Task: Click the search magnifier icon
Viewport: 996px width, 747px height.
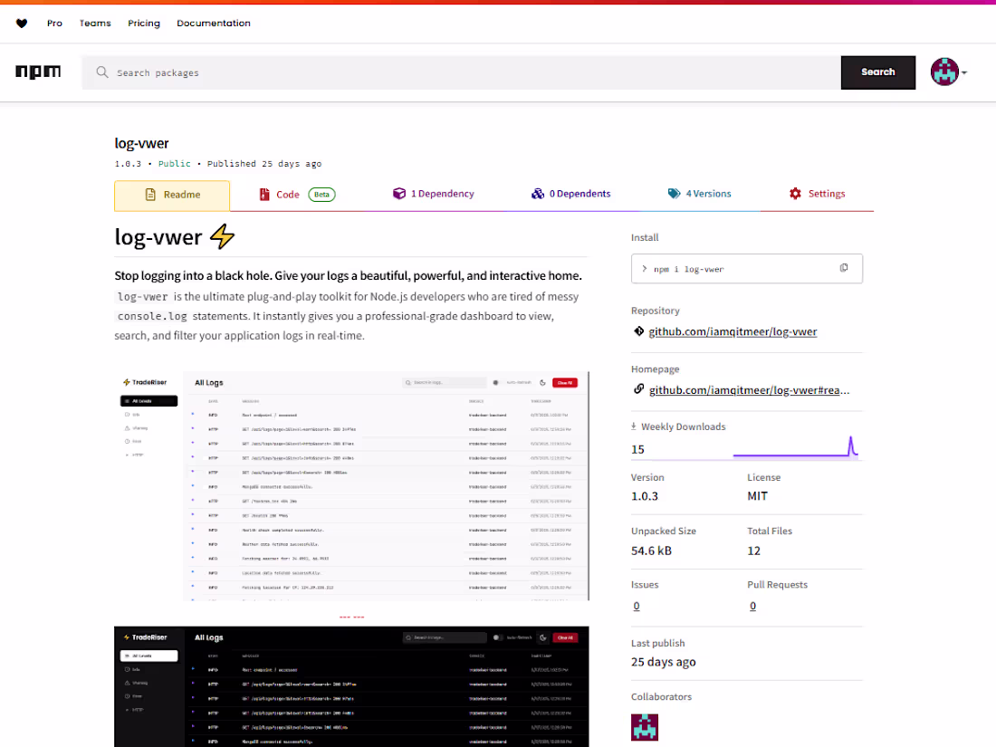Action: 101,72
